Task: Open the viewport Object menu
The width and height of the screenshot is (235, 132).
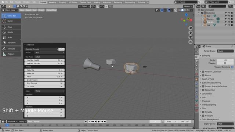Action: pyautogui.click(x=41, y=10)
